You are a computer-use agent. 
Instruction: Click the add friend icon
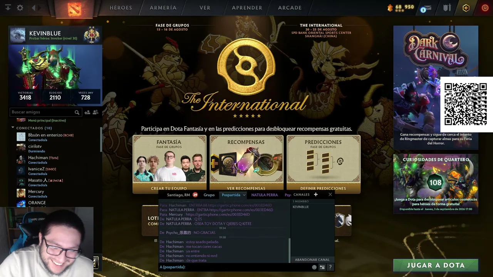[87, 112]
